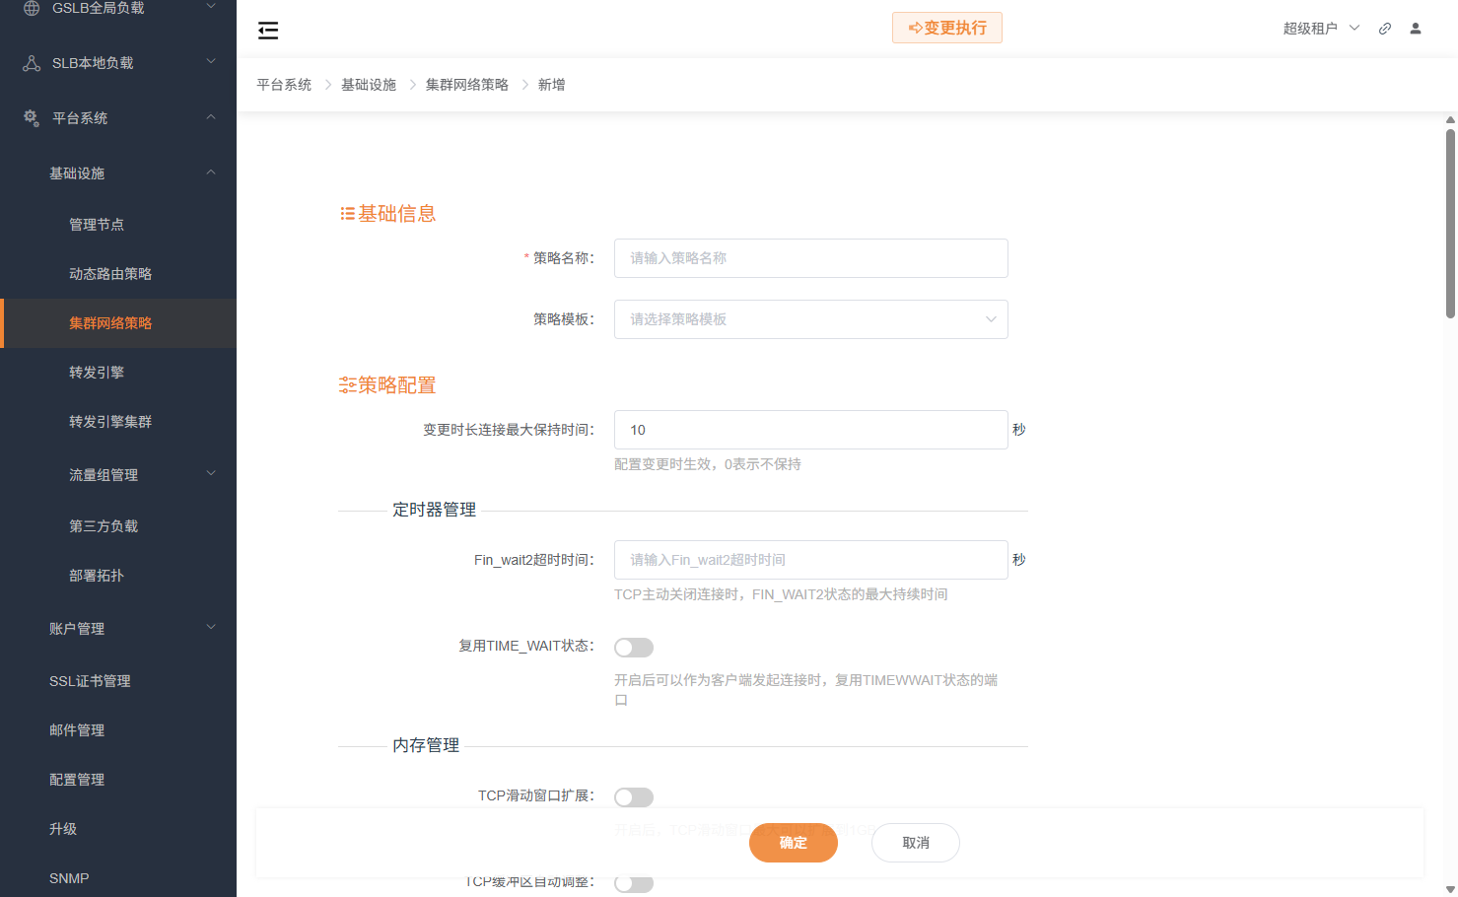Viewport: 1458px width, 897px height.
Task: Click the 平台系统 gear icon
Action: (30, 117)
